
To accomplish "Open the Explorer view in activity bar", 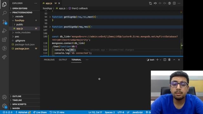I will coord(4,4).
